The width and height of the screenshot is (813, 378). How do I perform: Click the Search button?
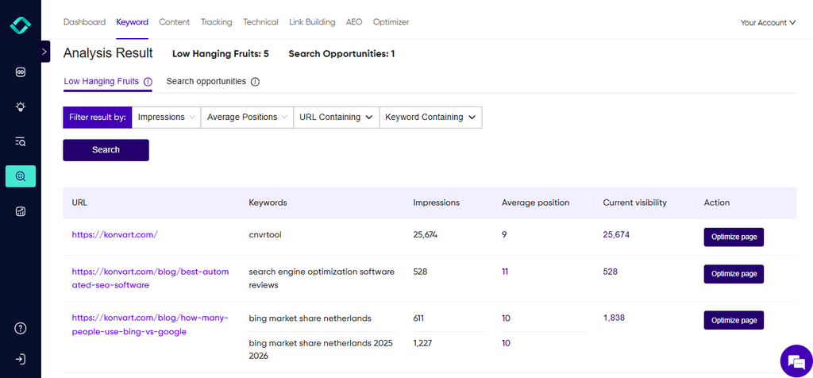click(106, 150)
